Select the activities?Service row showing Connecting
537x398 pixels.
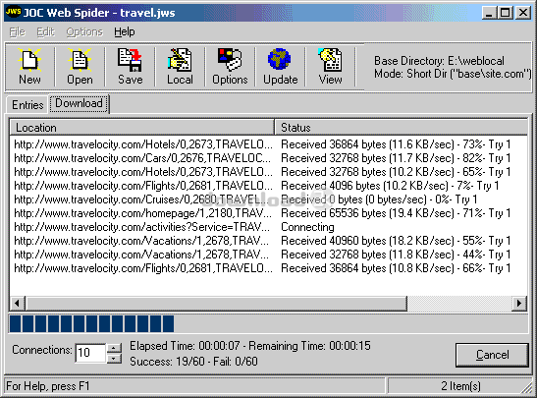point(268,227)
